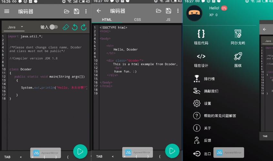Screen dimensions: 273x161
Task: Click the save icon in the HTML editor
Action: (x=168, y=11)
